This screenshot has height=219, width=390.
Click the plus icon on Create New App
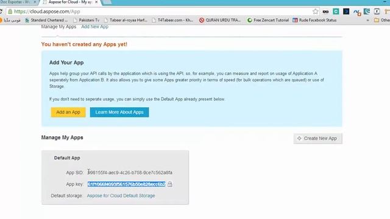(x=299, y=138)
